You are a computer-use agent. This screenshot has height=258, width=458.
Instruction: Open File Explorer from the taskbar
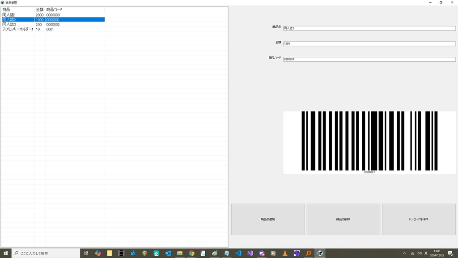coord(180,254)
